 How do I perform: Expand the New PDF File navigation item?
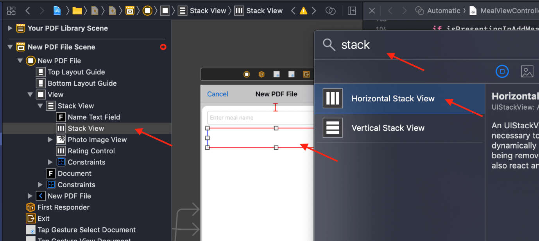click(x=30, y=196)
